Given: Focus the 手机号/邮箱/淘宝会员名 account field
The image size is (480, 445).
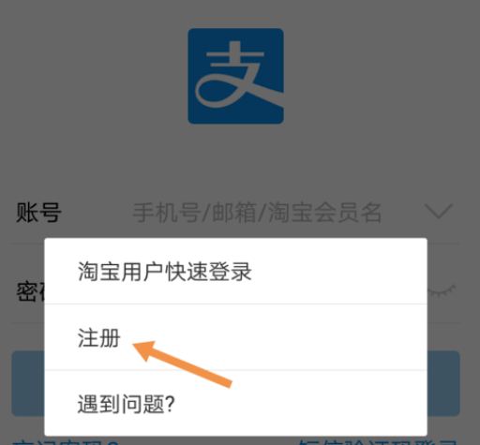Looking at the screenshot, I should coord(257,213).
